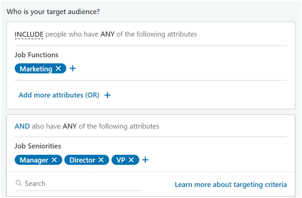Click the AND condition label

(22, 126)
